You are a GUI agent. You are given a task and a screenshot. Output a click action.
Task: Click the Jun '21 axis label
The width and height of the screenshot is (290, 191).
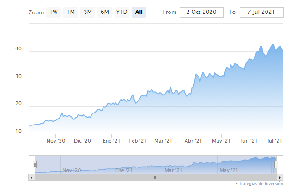coord(249,141)
